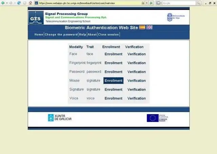
Task: Open Enrollment for Voice modality
Action: pos(114,98)
